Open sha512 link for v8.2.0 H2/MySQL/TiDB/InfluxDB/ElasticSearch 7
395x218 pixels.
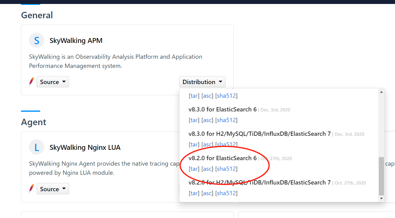coord(226,193)
